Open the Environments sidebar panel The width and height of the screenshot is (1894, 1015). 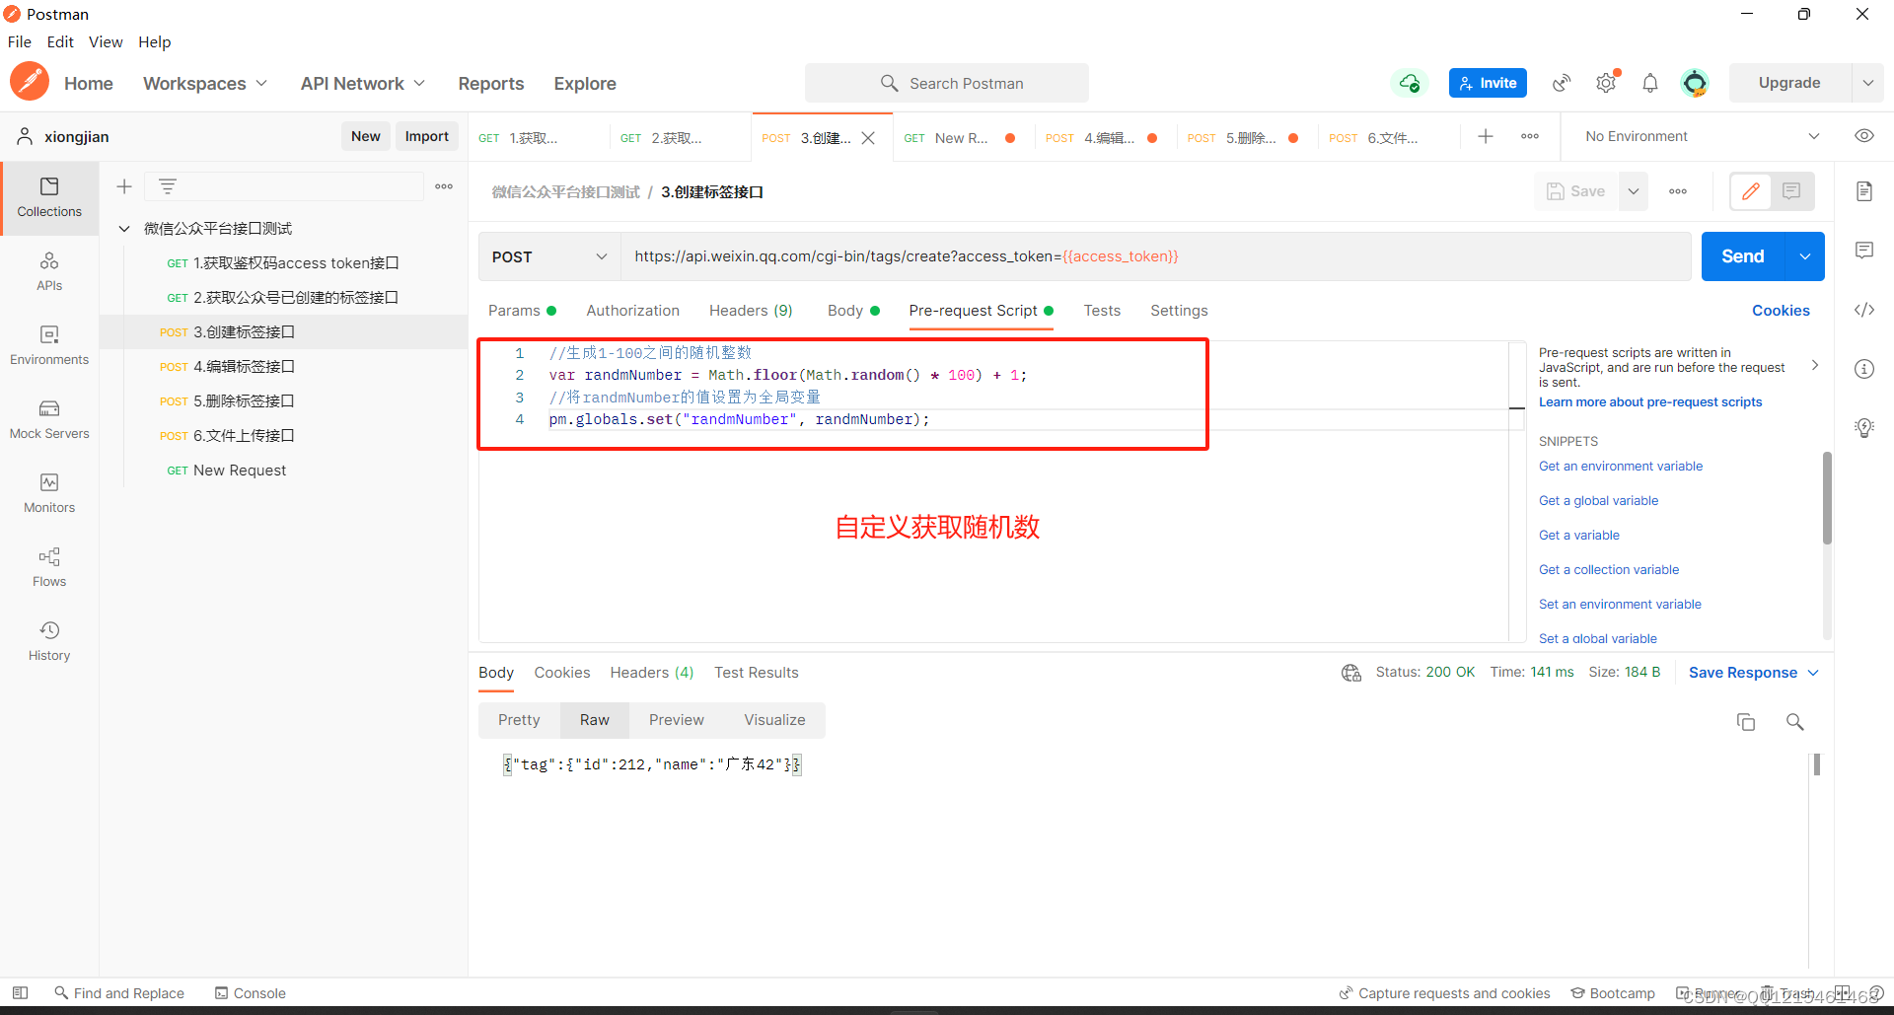(49, 346)
